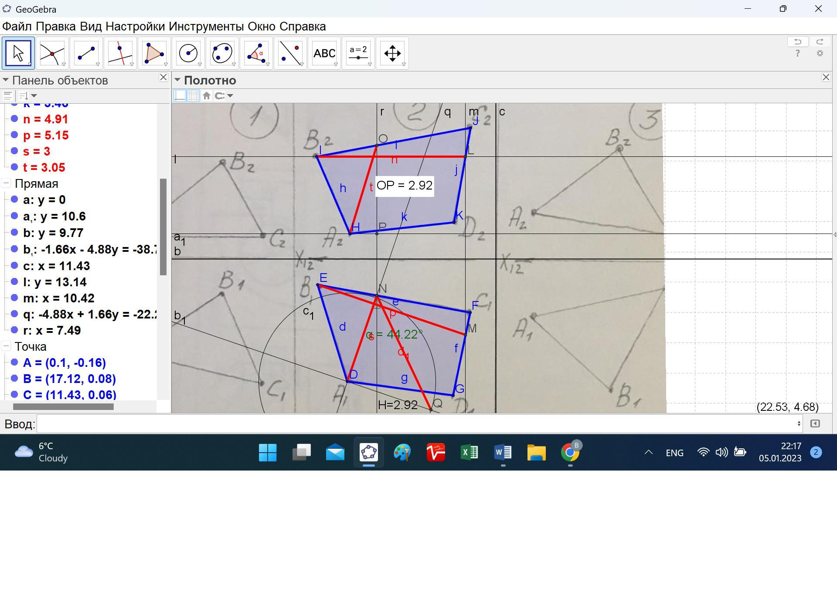This screenshot has height=613, width=837.
Task: Open the Инструменты menu
Action: [x=206, y=27]
